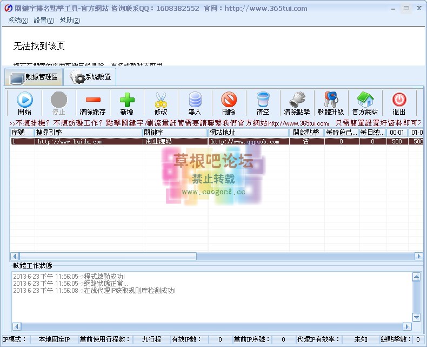Click log panel scroll down arrow
This screenshot has height=347, width=427.
pos(416,317)
